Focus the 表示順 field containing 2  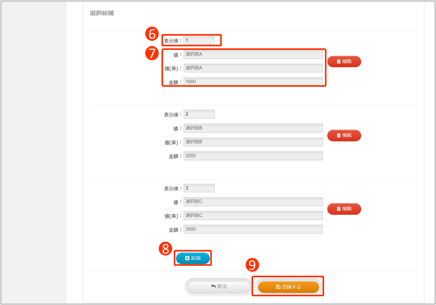coord(199,114)
